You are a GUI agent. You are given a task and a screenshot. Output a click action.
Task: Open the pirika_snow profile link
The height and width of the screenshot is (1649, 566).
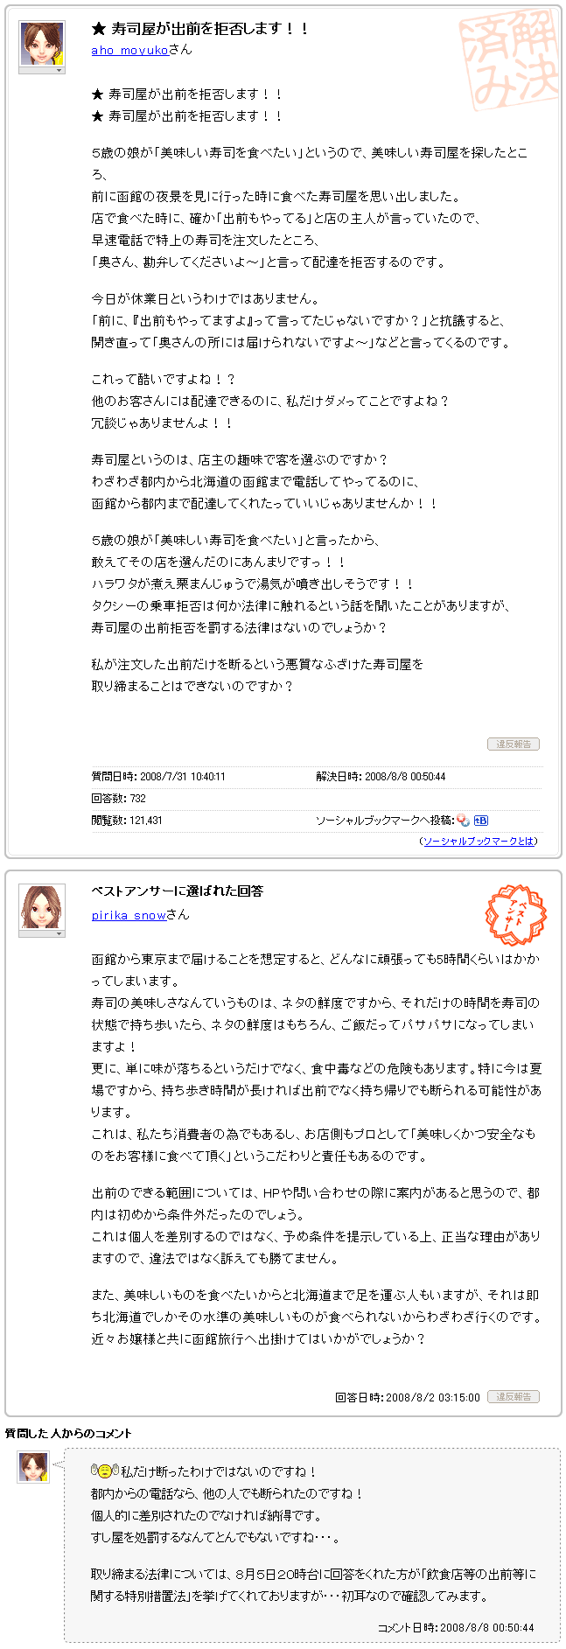[129, 915]
